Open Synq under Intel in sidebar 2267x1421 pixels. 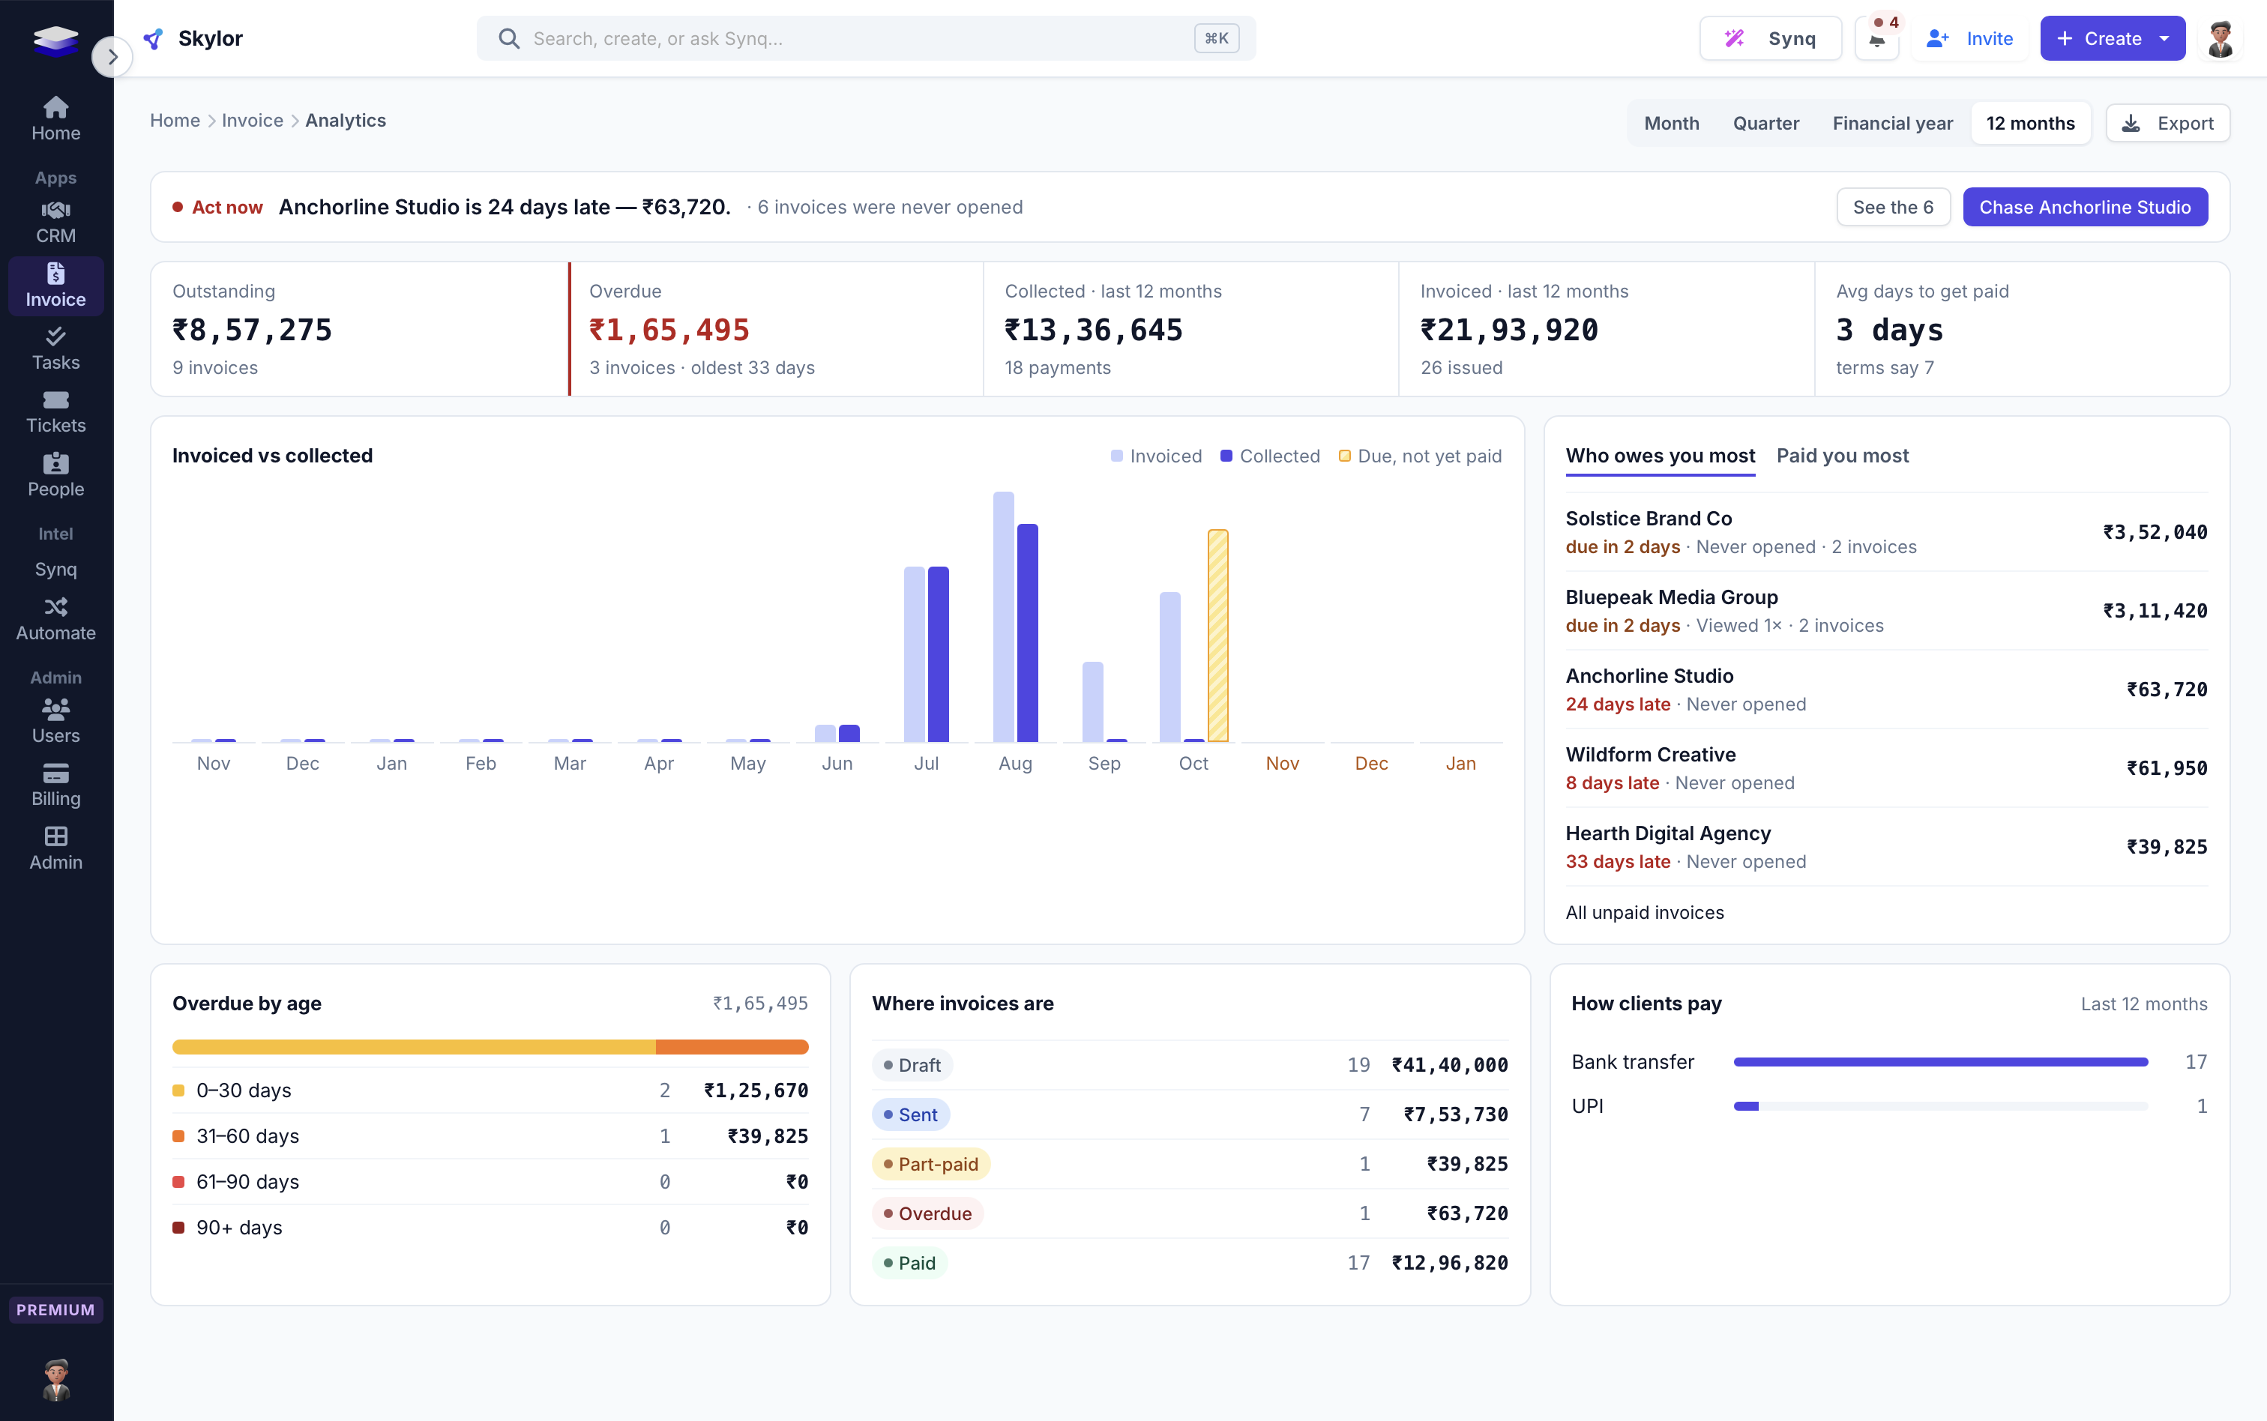coord(55,570)
